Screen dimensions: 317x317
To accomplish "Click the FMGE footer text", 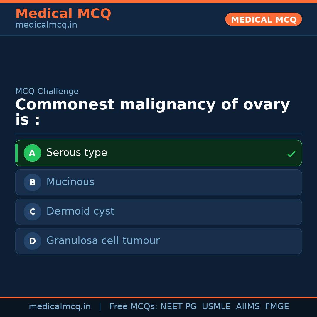I will point(277,306).
